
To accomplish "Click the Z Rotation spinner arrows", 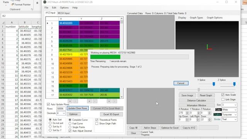I will [x=209, y=113].
